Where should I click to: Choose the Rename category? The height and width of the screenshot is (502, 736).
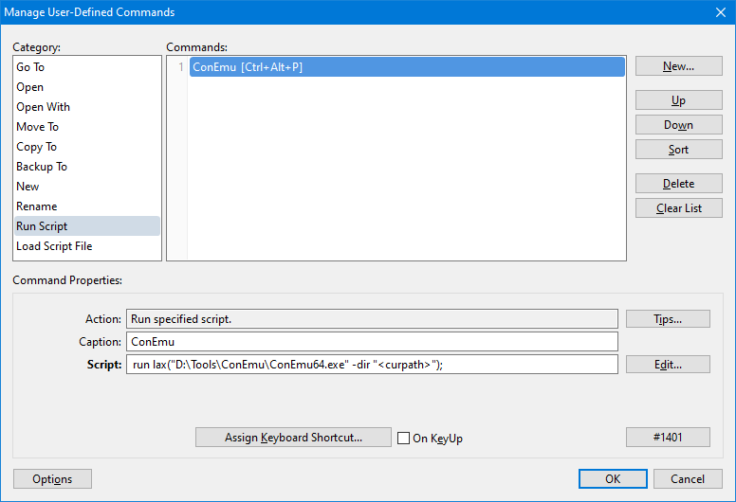pos(36,206)
